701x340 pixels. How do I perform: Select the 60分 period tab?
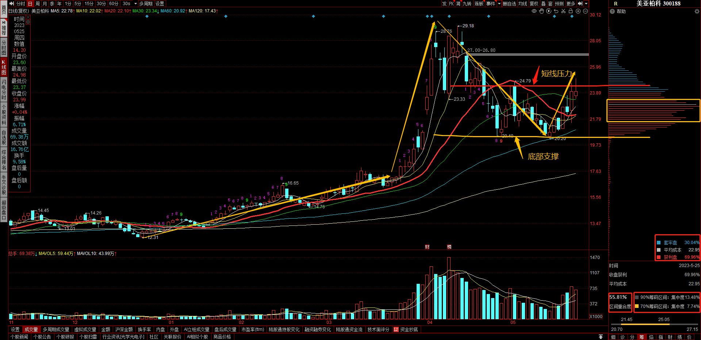click(x=114, y=4)
